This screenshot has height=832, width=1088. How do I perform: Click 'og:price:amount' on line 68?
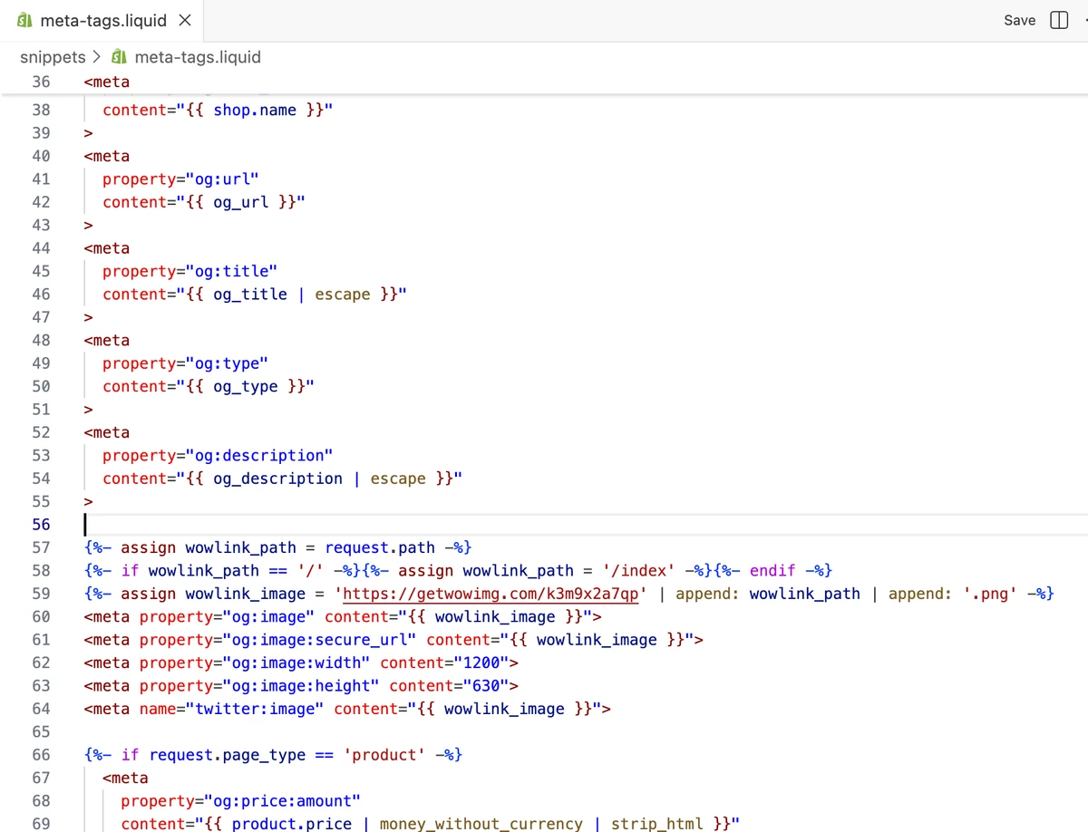(x=282, y=801)
